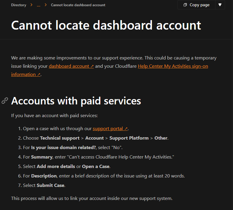Click the Copy page button
The image size is (233, 210).
tap(196, 5)
